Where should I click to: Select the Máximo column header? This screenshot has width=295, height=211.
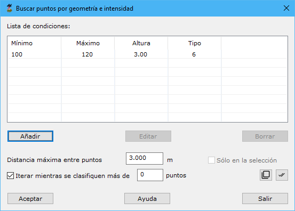point(88,43)
